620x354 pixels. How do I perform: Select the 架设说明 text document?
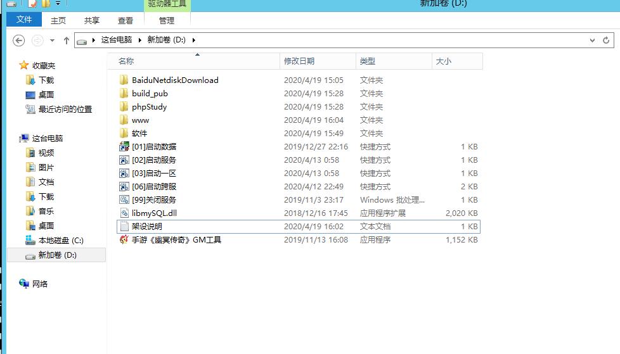click(147, 227)
